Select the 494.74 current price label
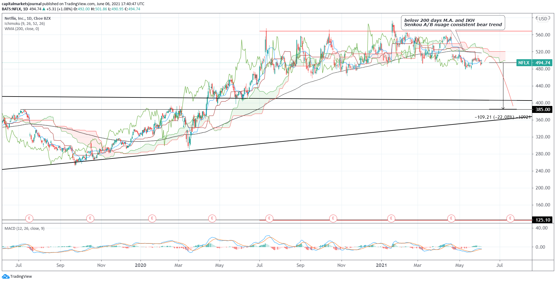556x282 pixels. [543, 63]
